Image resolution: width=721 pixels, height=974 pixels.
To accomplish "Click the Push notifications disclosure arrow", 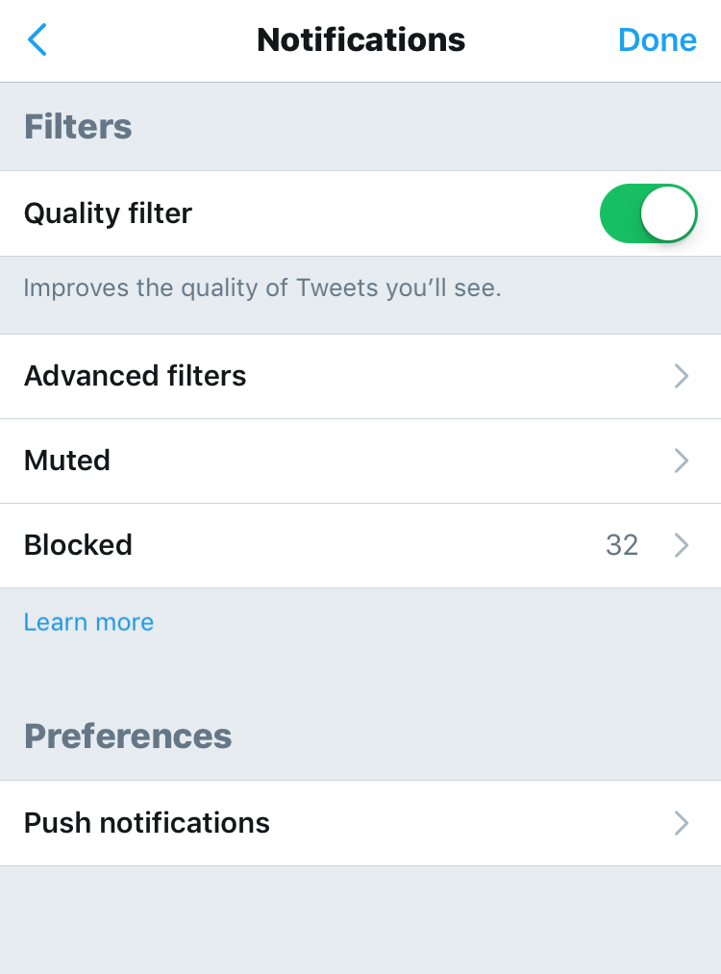I will (682, 823).
